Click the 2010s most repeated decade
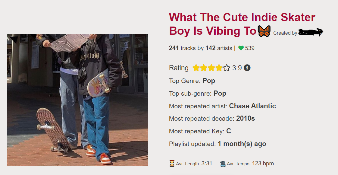The width and height of the screenshot is (338, 175). [246, 118]
